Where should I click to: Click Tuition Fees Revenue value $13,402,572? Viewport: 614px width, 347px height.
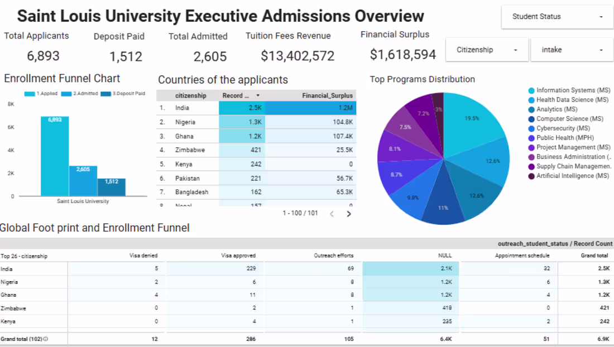click(x=298, y=56)
